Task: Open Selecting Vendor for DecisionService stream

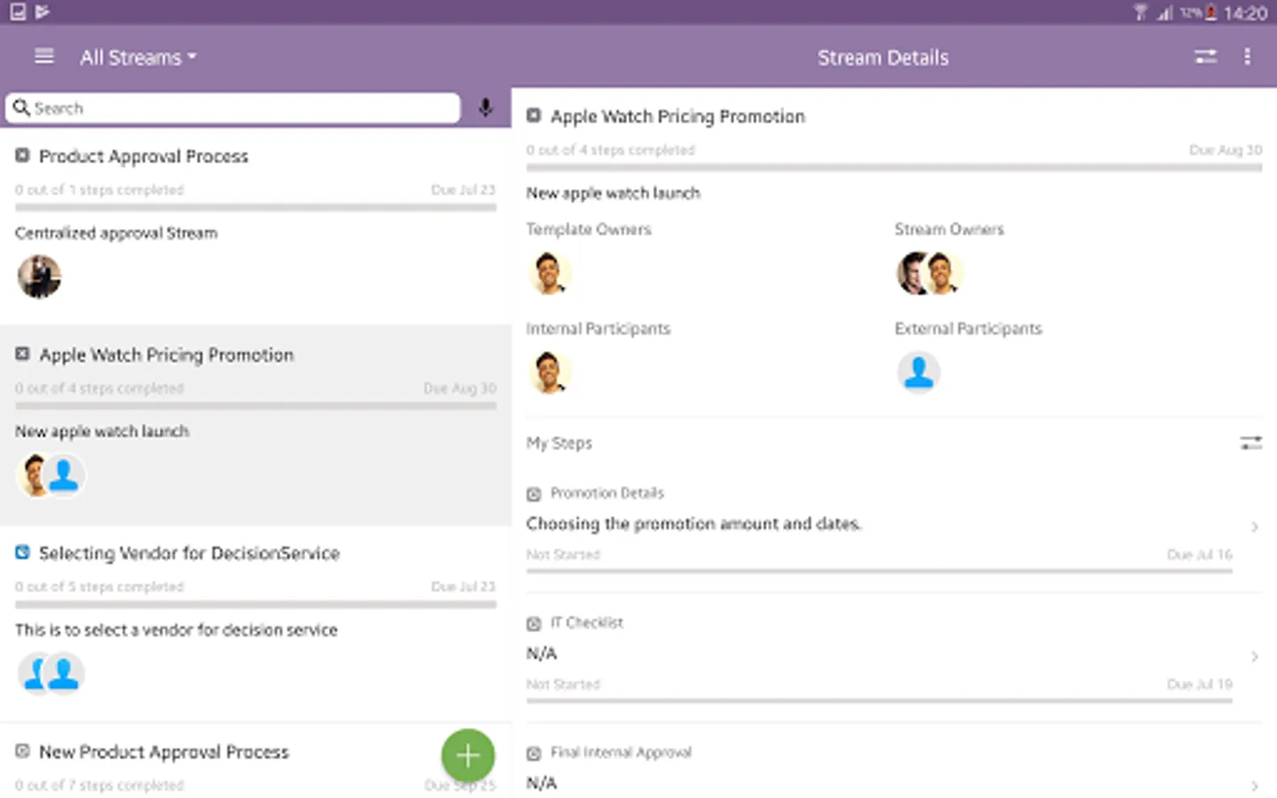Action: click(x=255, y=623)
